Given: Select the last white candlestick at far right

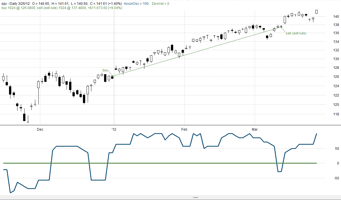Looking at the screenshot, I should 317,12.
